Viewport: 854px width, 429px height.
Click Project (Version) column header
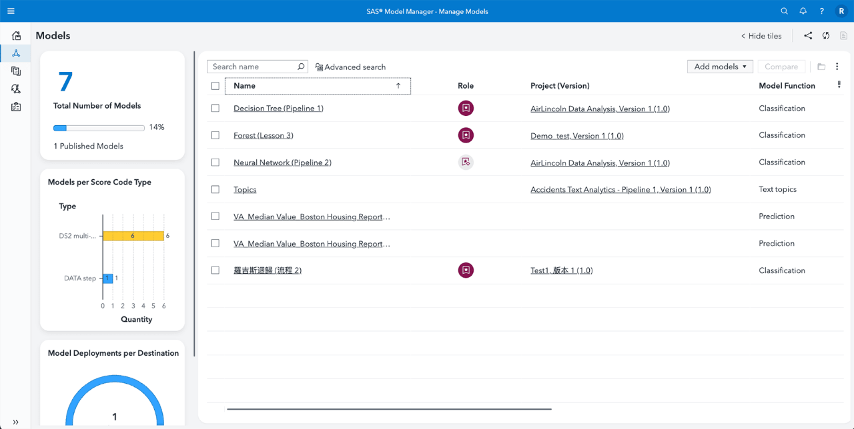point(560,86)
